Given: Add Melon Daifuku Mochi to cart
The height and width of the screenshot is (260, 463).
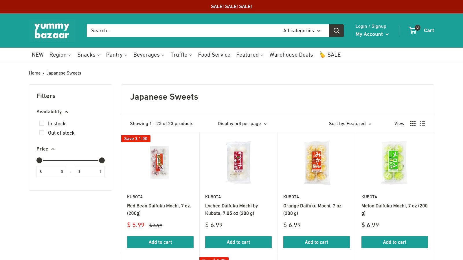Looking at the screenshot, I should tap(395, 242).
